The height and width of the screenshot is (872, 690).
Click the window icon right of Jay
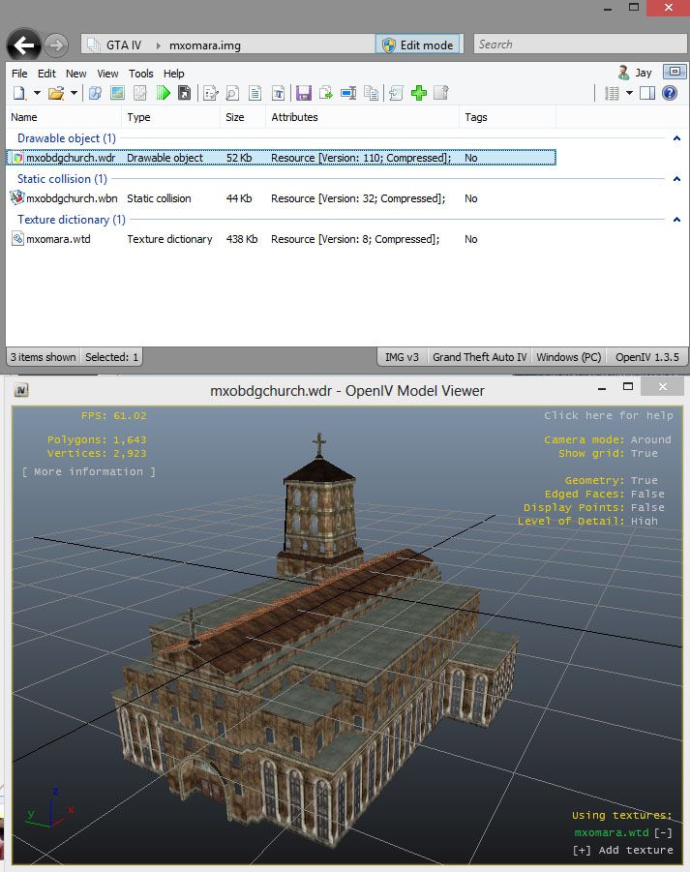pyautogui.click(x=675, y=72)
